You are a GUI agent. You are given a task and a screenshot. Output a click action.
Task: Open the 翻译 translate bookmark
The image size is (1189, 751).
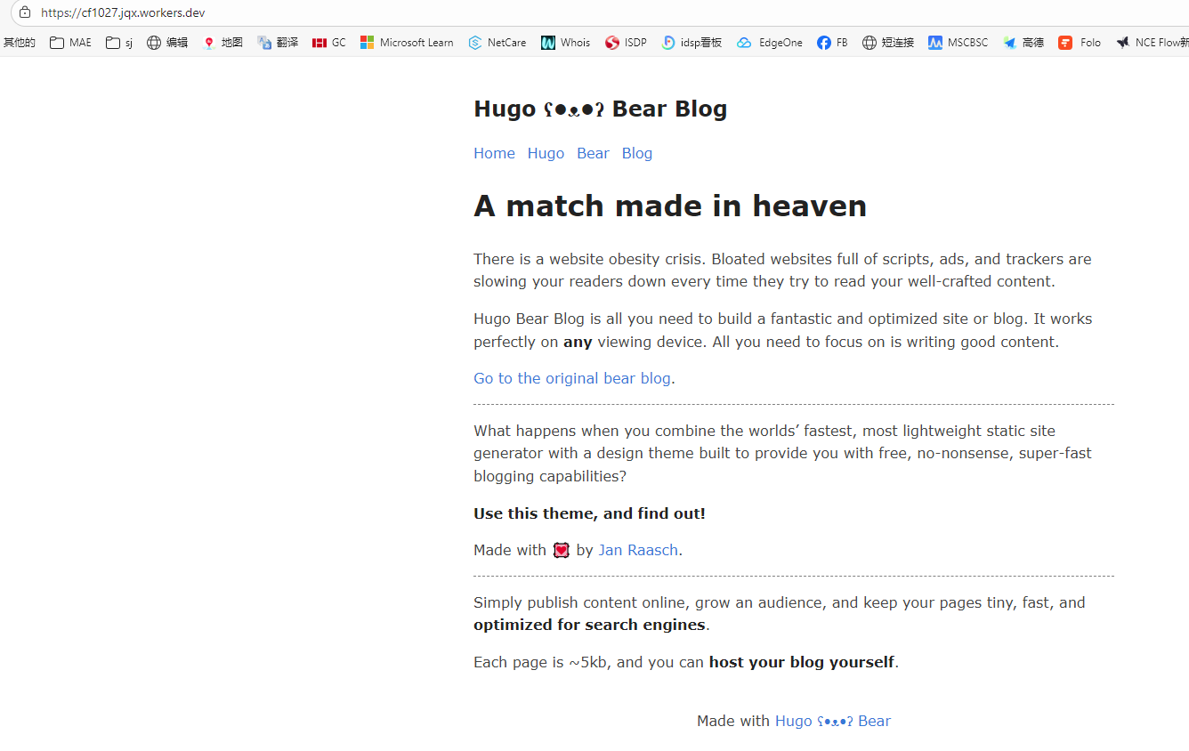coord(278,43)
